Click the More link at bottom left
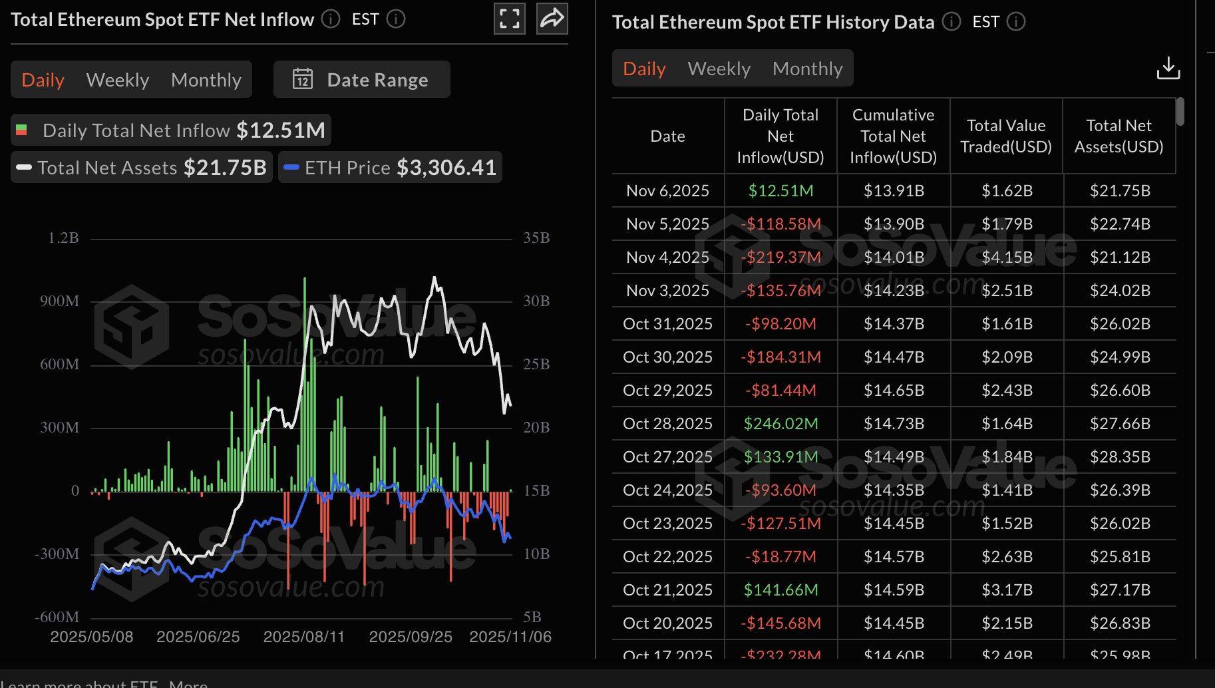This screenshot has width=1215, height=688. tap(188, 684)
